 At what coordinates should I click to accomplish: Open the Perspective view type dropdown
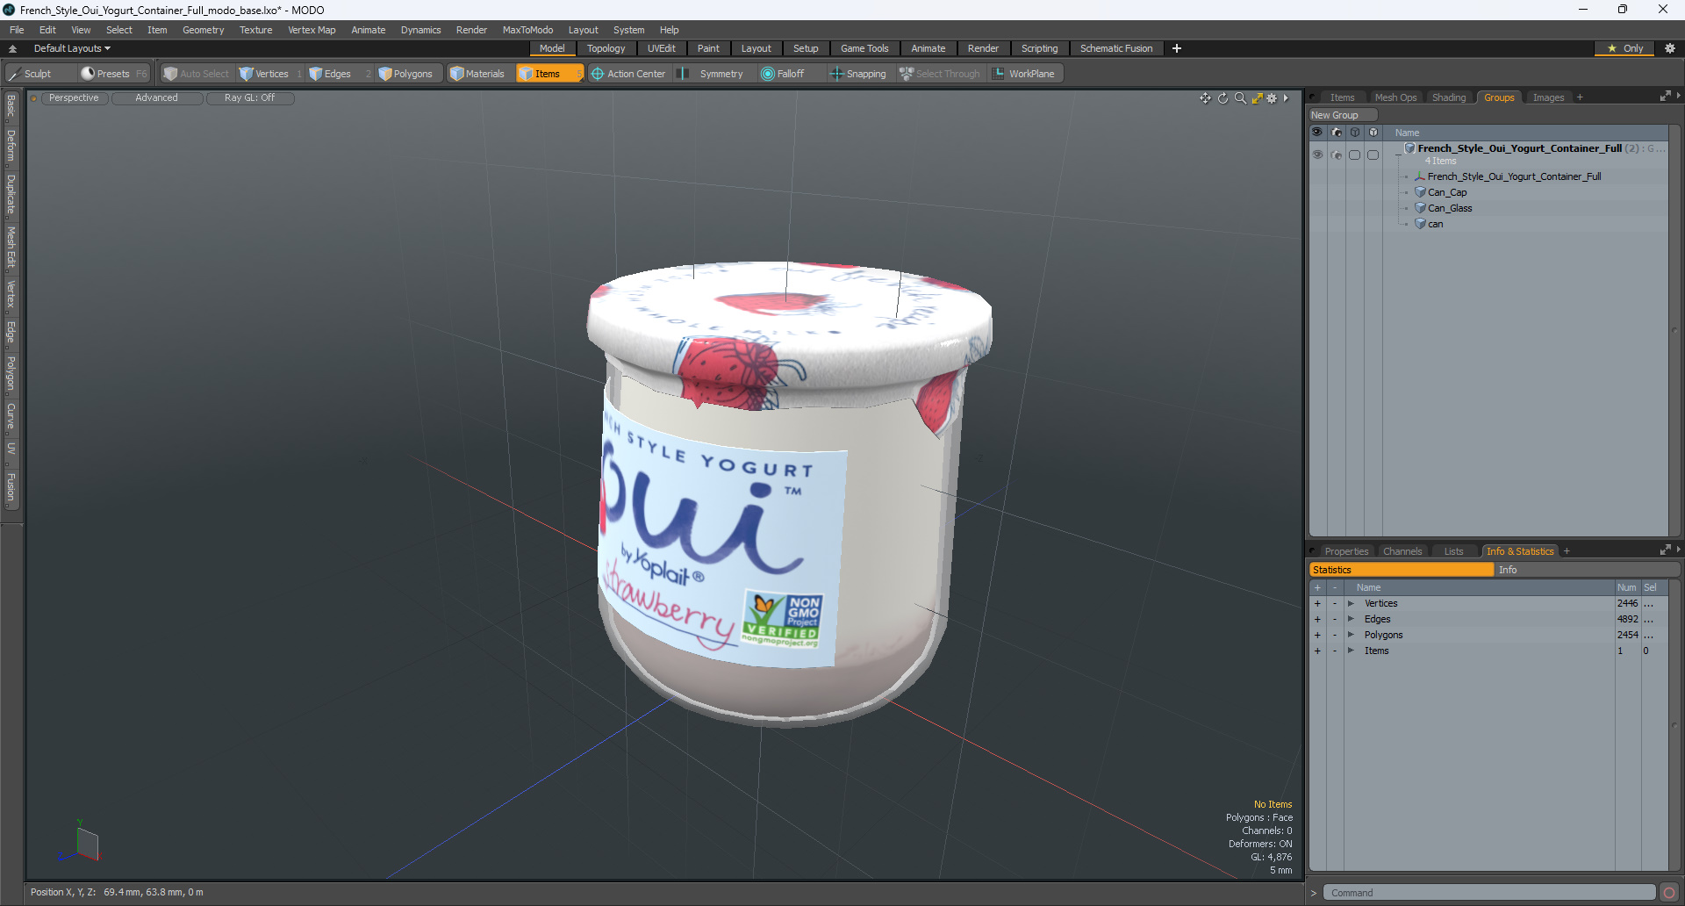click(x=74, y=98)
